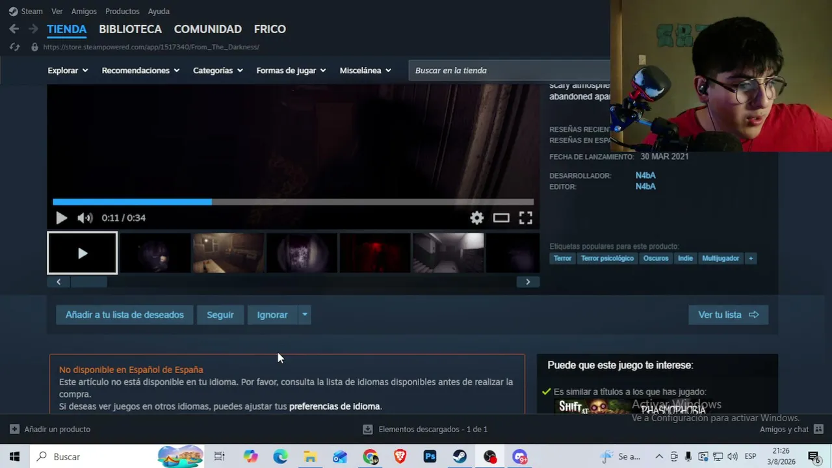Open the Ayuda menu
The height and width of the screenshot is (468, 832).
tap(159, 11)
